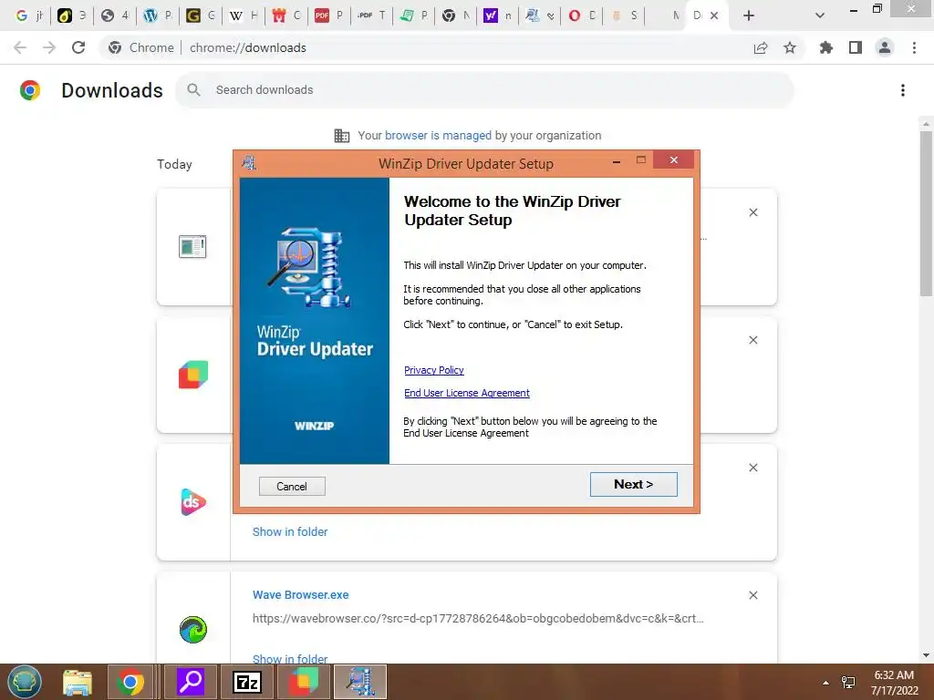
Task: Open the purple magnifier app in taskbar
Action: coord(191,682)
